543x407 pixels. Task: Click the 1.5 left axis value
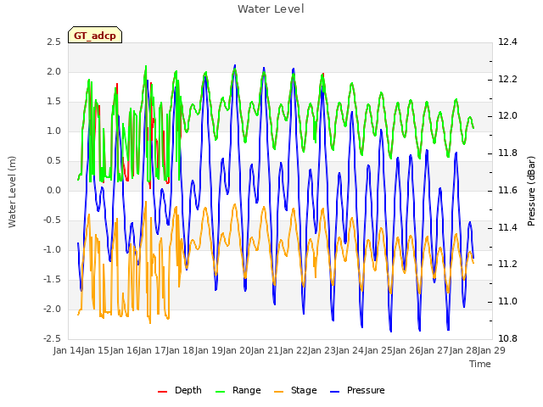click(x=53, y=102)
